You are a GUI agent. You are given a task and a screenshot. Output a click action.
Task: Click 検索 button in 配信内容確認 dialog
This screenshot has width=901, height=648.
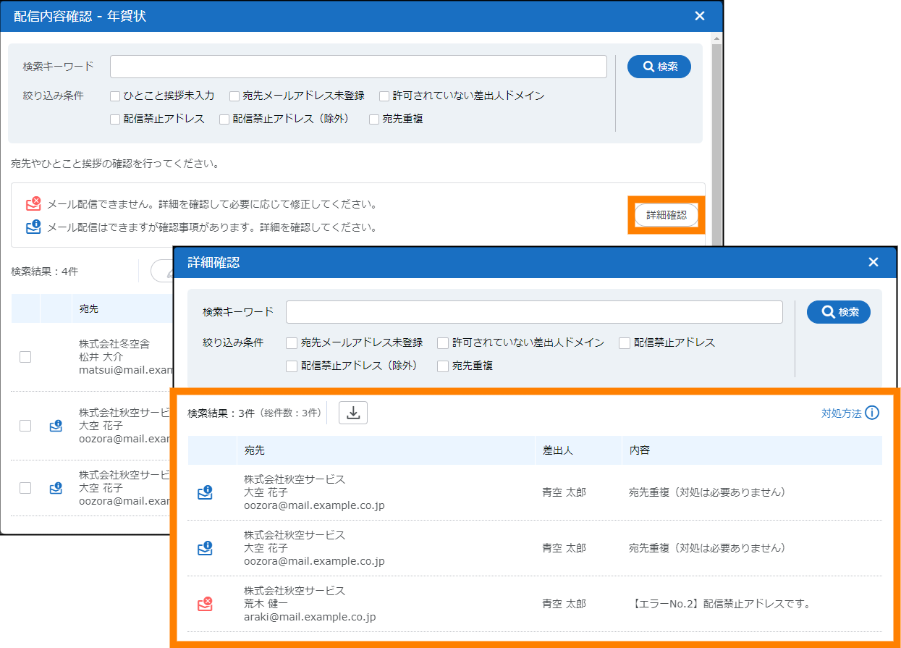[659, 67]
